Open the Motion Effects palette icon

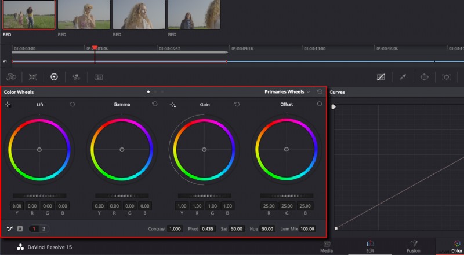(x=98, y=77)
